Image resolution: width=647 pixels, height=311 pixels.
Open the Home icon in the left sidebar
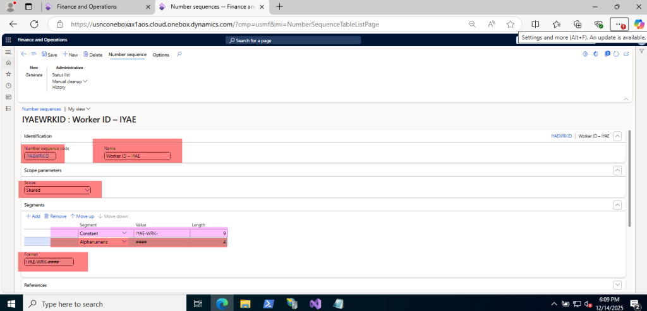(x=8, y=63)
